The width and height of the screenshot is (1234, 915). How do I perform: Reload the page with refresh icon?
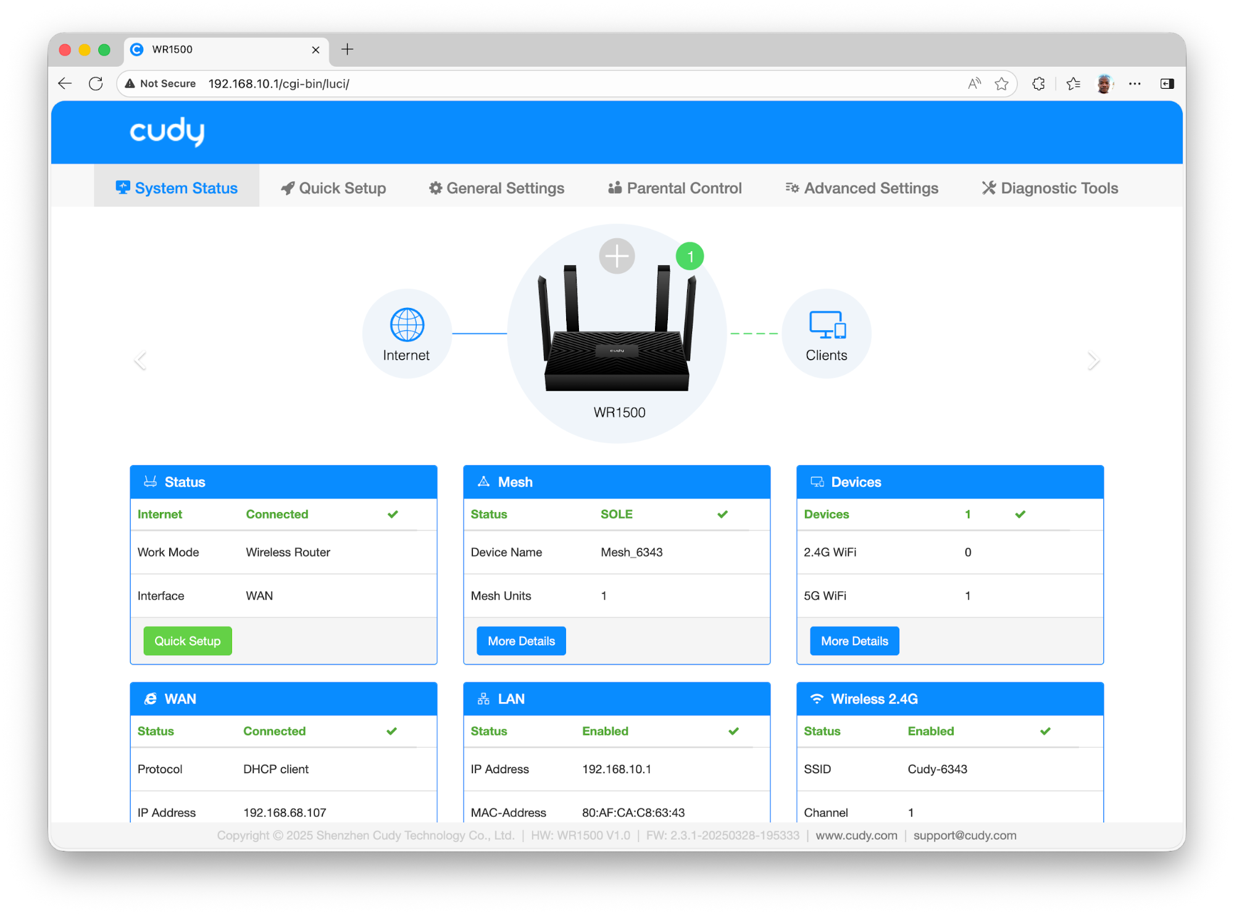(96, 84)
